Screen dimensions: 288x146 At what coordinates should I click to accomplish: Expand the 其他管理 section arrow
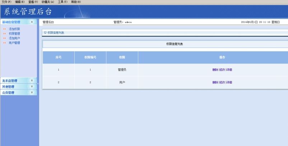[x=32, y=86]
